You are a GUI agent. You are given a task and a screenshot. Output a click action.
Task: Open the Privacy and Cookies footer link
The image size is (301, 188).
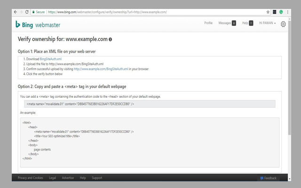(30, 178)
